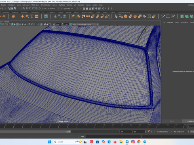Viewport: 194px width, 145px height.
Task: Open the Mesh Display menu
Action: (46, 5)
